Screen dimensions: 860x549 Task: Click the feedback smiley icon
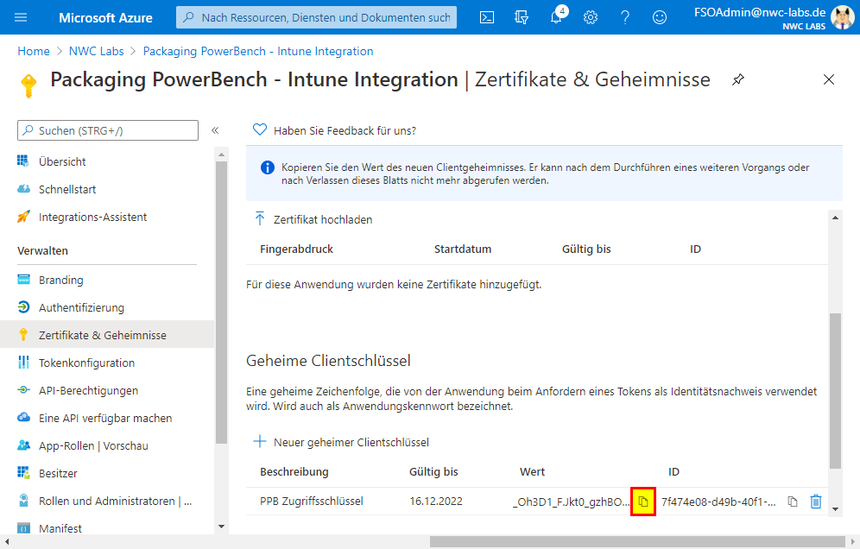tap(660, 17)
